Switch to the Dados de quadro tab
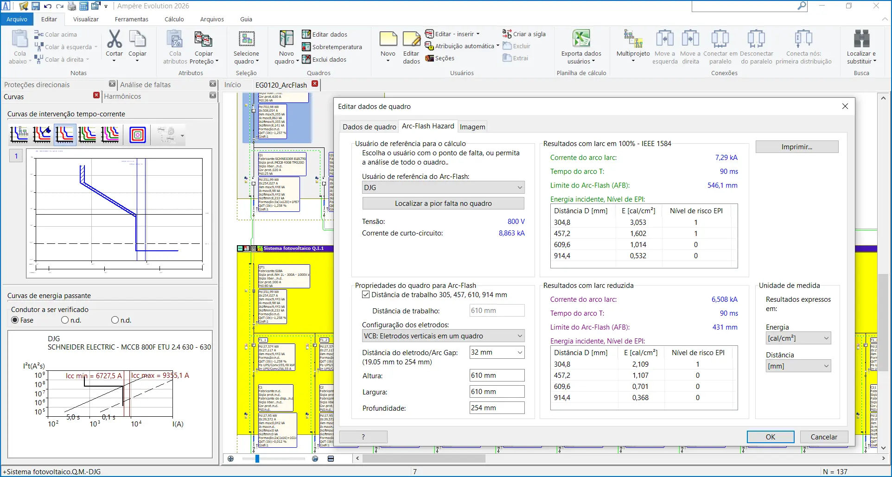Viewport: 892px width, 477px height. [369, 127]
